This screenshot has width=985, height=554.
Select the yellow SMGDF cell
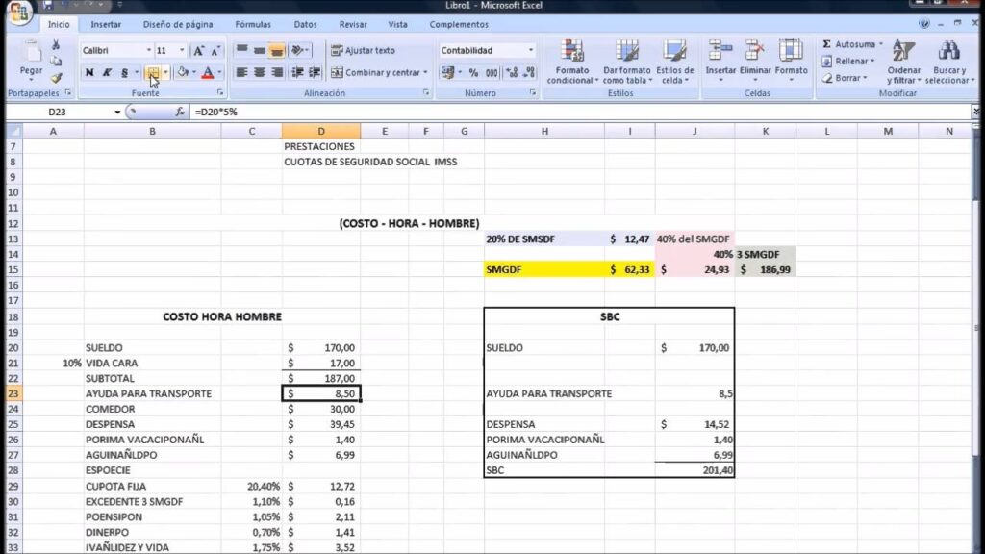point(544,270)
